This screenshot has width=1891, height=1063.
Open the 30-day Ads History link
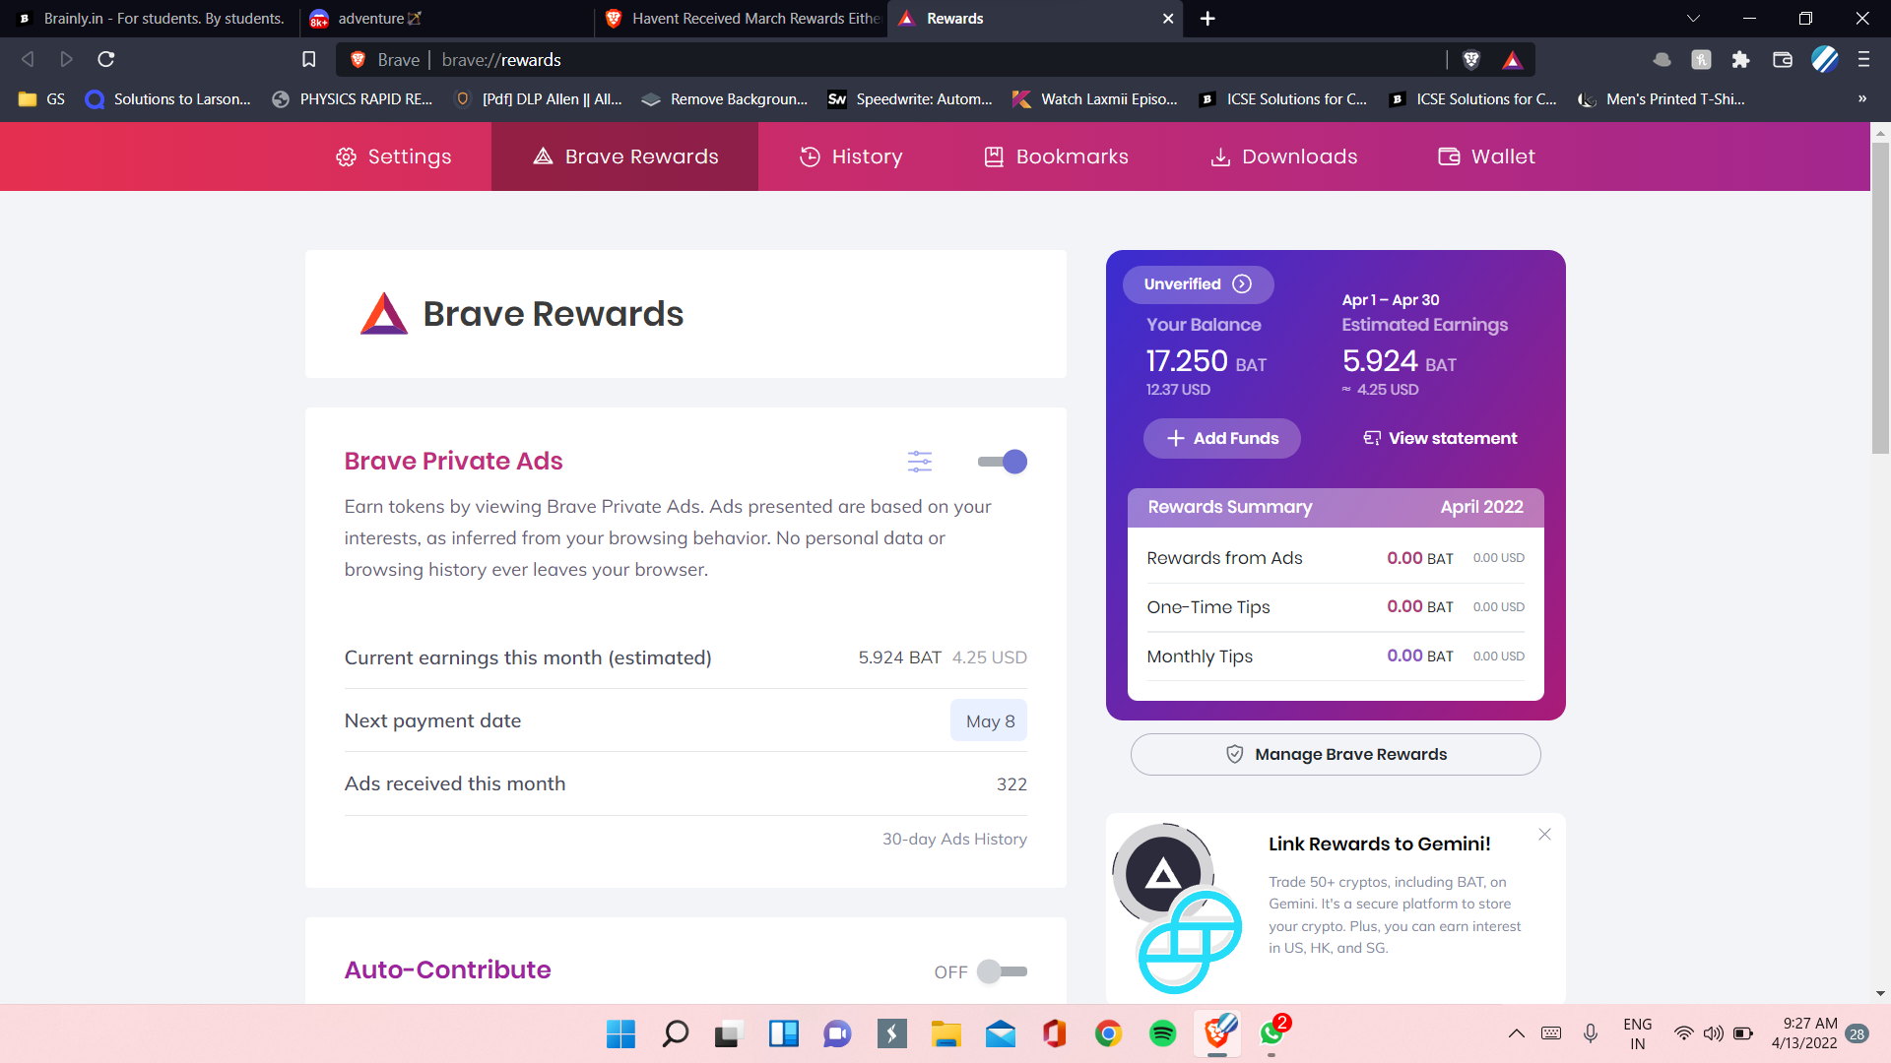click(x=953, y=839)
